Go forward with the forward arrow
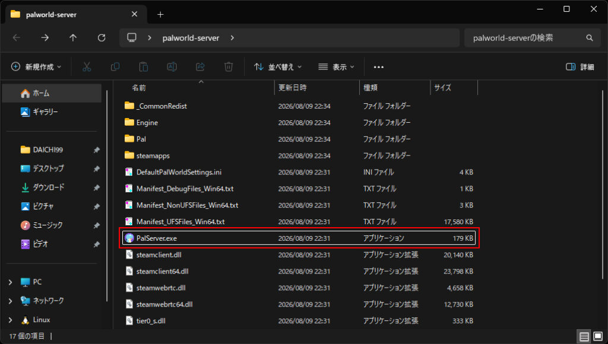This screenshot has height=344, width=608. point(45,37)
